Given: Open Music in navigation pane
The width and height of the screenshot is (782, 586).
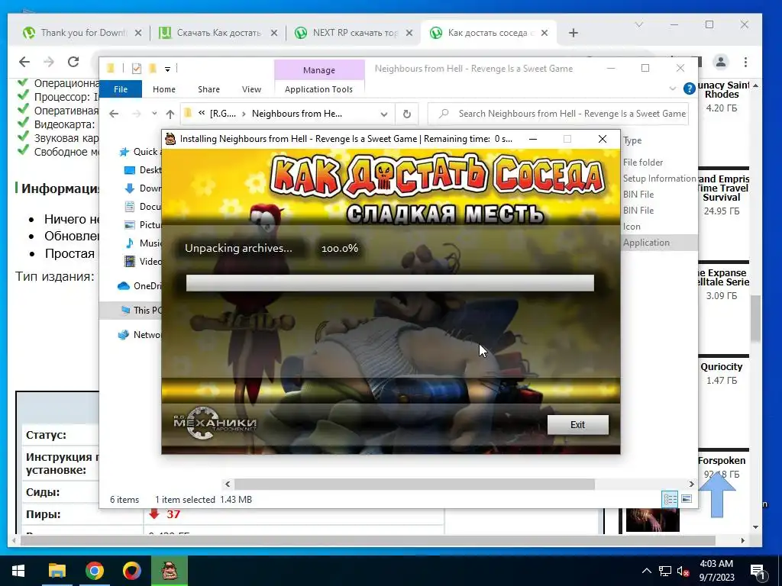Looking at the screenshot, I should [143, 243].
